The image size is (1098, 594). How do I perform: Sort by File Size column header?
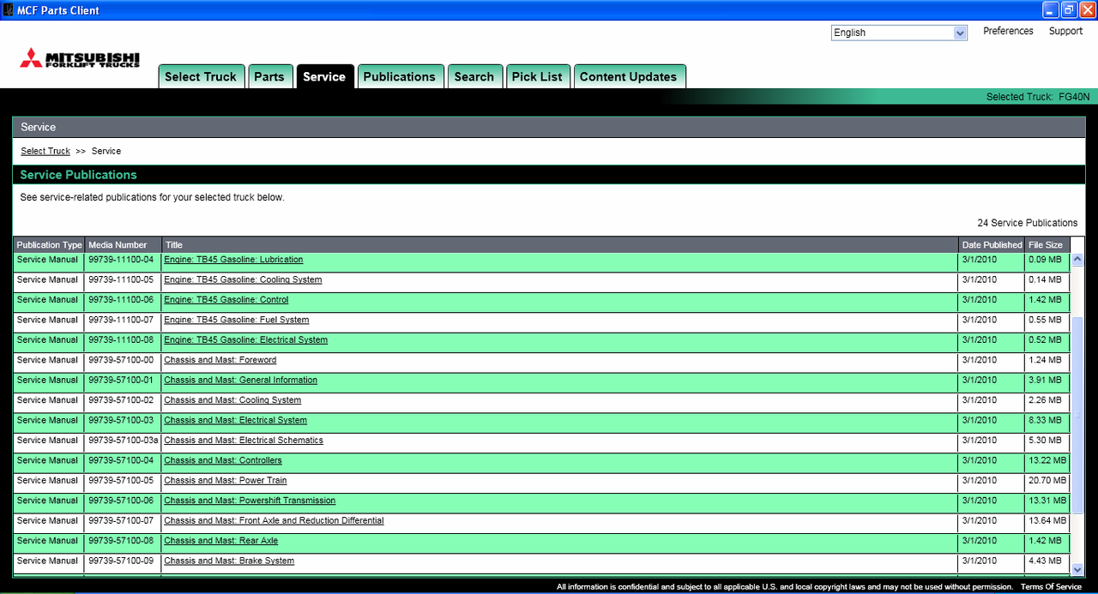1047,245
